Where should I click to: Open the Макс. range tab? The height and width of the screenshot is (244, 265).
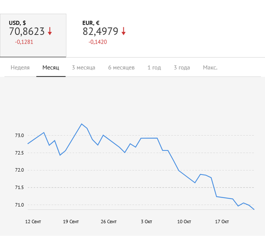[x=210, y=68]
